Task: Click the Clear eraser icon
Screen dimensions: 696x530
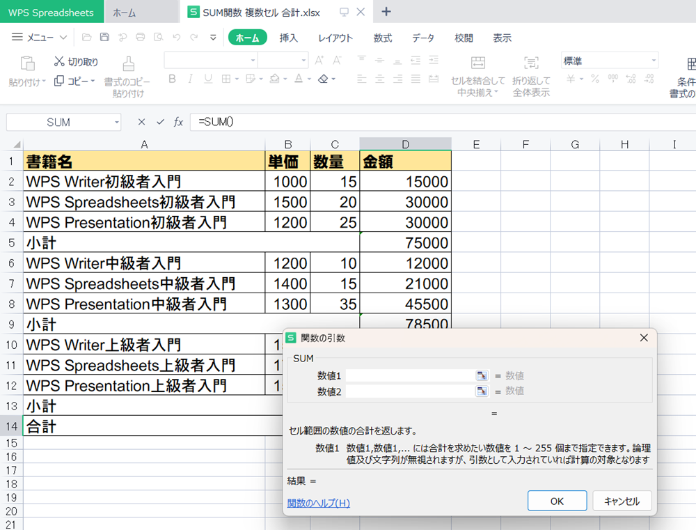Action: [323, 79]
